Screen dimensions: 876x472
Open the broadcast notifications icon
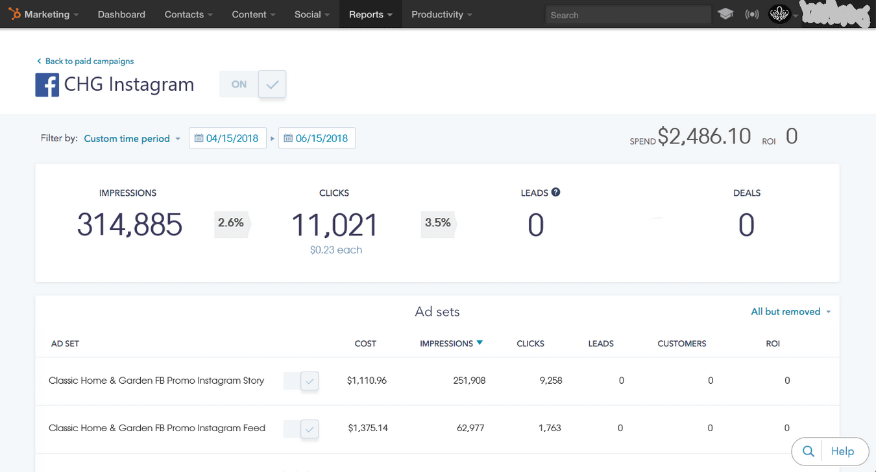(751, 14)
